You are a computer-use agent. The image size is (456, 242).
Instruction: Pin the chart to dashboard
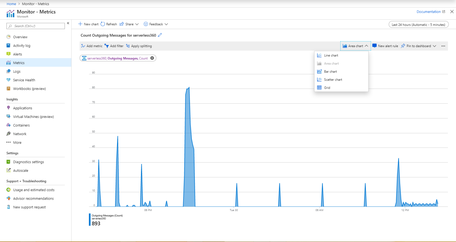click(x=417, y=46)
